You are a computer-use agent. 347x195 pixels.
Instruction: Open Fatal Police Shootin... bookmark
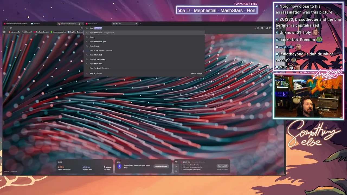point(41,32)
